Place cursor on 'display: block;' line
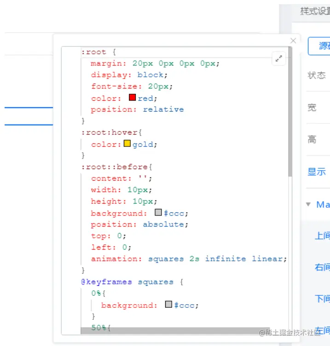This screenshot has height=346, width=330. point(129,75)
